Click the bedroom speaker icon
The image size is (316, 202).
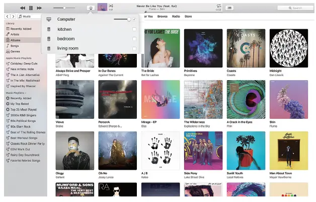click(49, 39)
